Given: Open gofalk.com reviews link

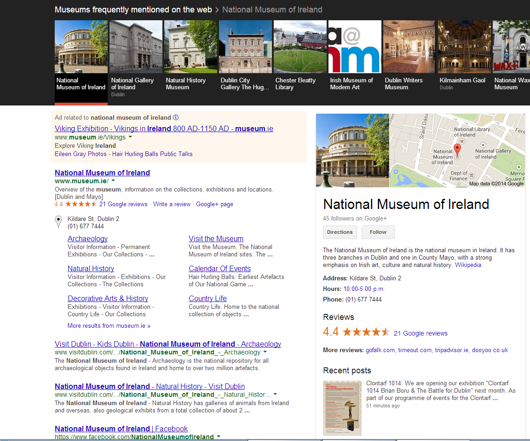Looking at the screenshot, I should pyautogui.click(x=380, y=350).
